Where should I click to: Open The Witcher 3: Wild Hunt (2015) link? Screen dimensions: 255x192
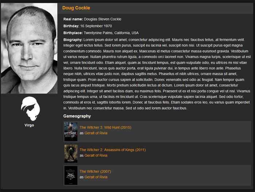click(x=105, y=127)
